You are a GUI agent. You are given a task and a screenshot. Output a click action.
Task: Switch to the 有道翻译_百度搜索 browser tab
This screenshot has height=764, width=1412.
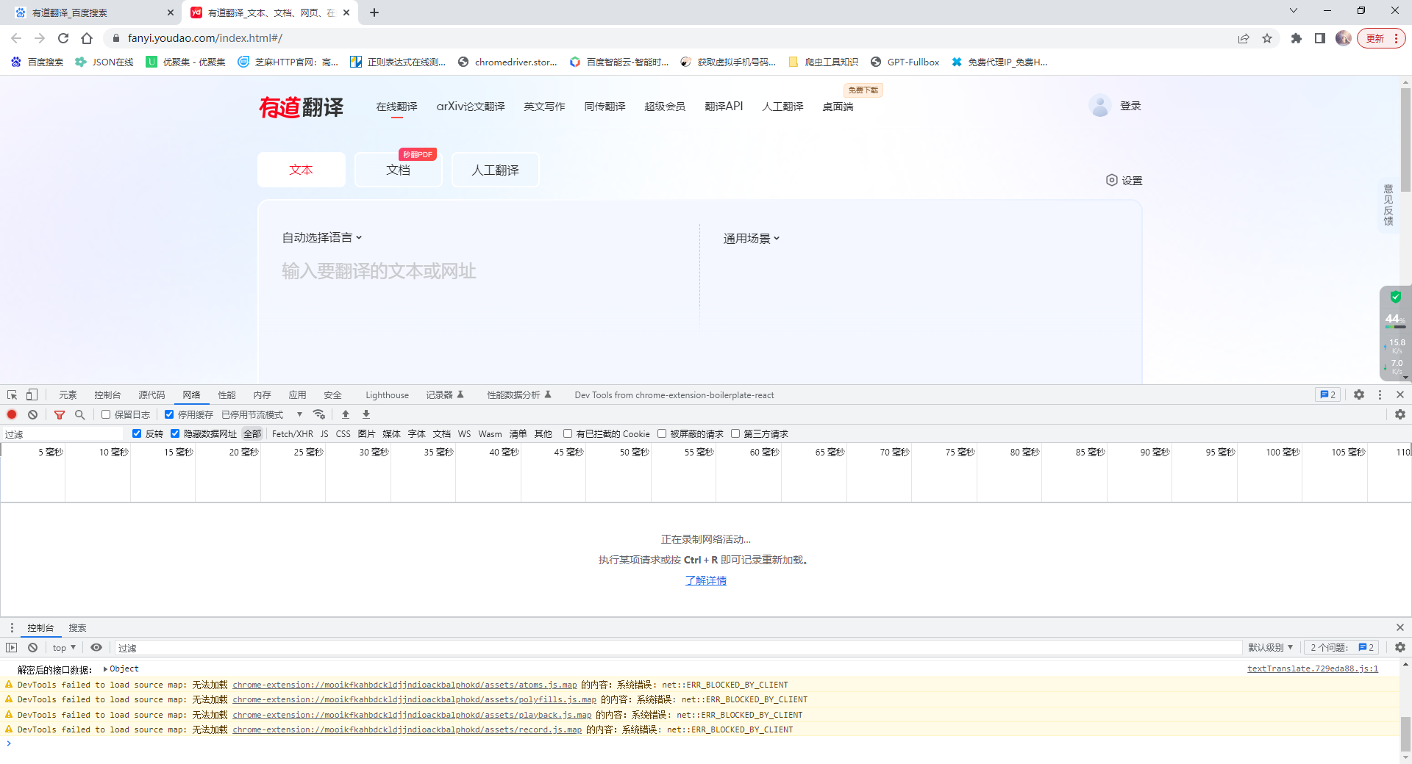[x=92, y=12]
